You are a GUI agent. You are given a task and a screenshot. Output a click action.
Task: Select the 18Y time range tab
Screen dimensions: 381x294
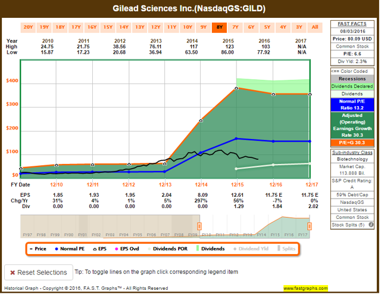[60, 27]
